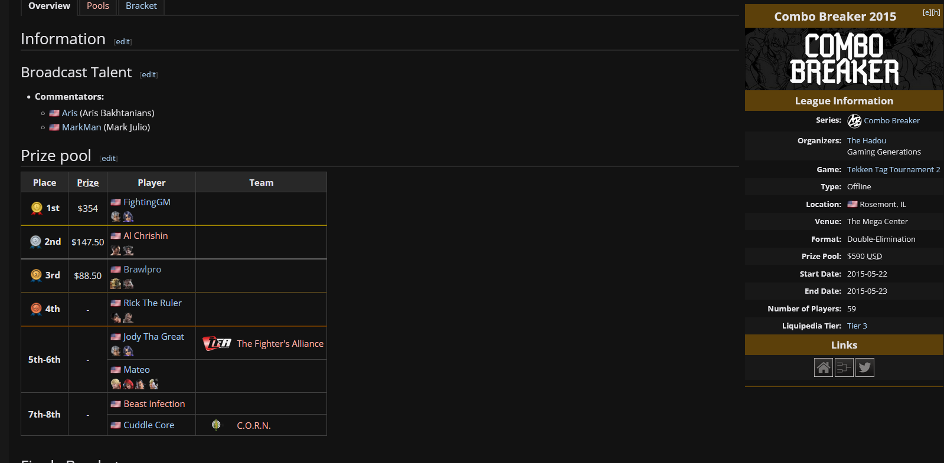Screen dimensions: 944x463
Task: Edit the Information section
Action: pyautogui.click(x=123, y=42)
